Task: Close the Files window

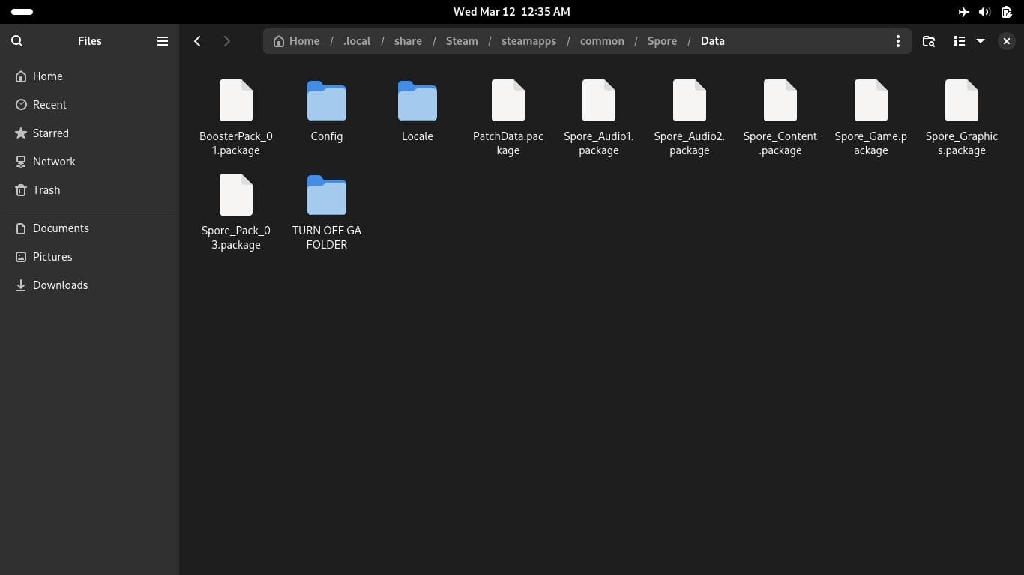Action: tap(1006, 41)
